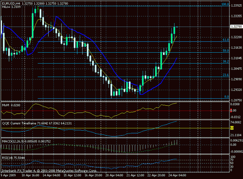Click the 100 value on RSI scale
The height and width of the screenshot is (179, 243).
click(233, 157)
